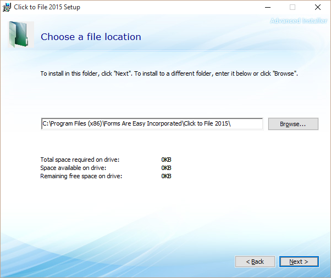Click "Space available on drive:" label
331x278 pixels.
(73, 168)
